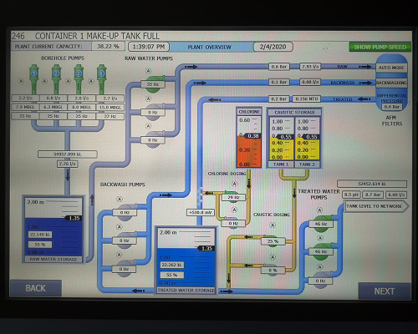
Task: Toggle the A mode indicator above top raw water pump
Action: click(149, 71)
